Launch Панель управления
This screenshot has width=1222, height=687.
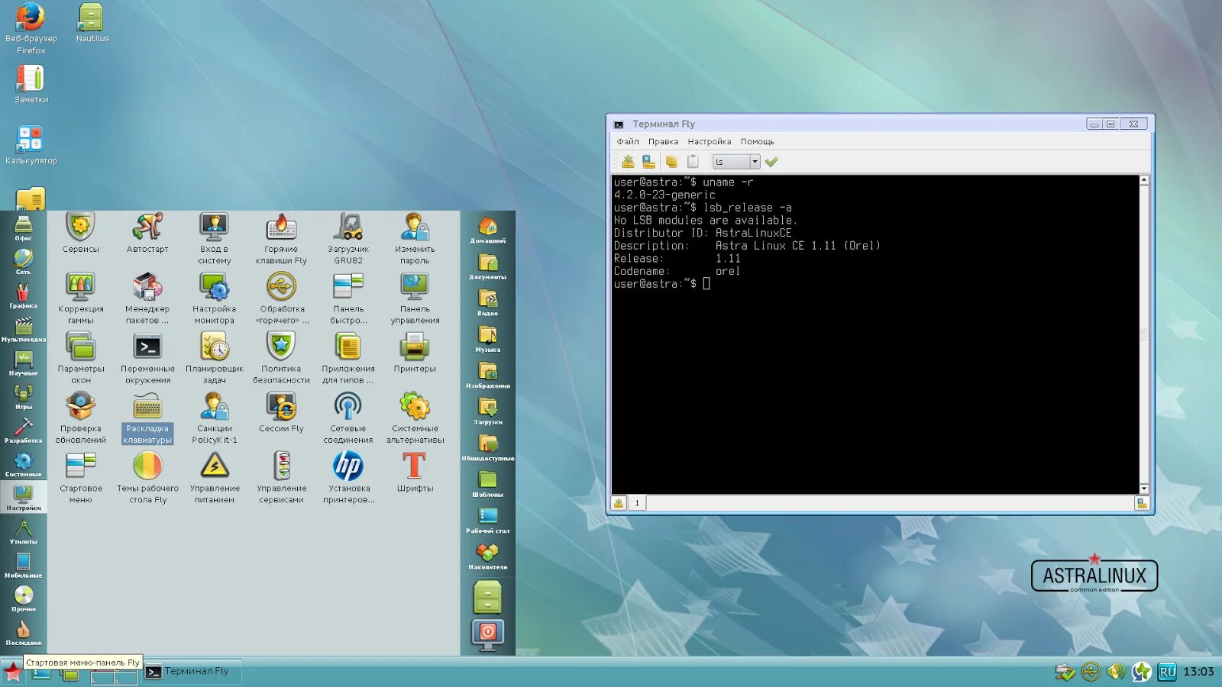click(415, 298)
